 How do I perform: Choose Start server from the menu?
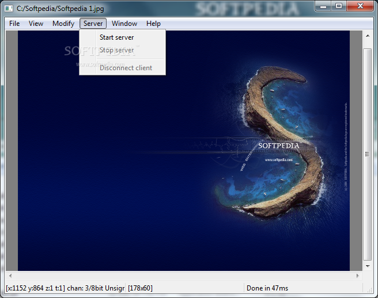coord(123,37)
